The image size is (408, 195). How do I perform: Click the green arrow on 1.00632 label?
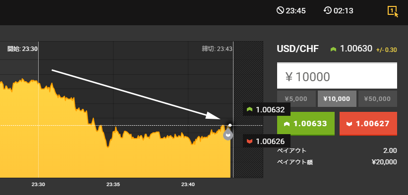(x=250, y=109)
